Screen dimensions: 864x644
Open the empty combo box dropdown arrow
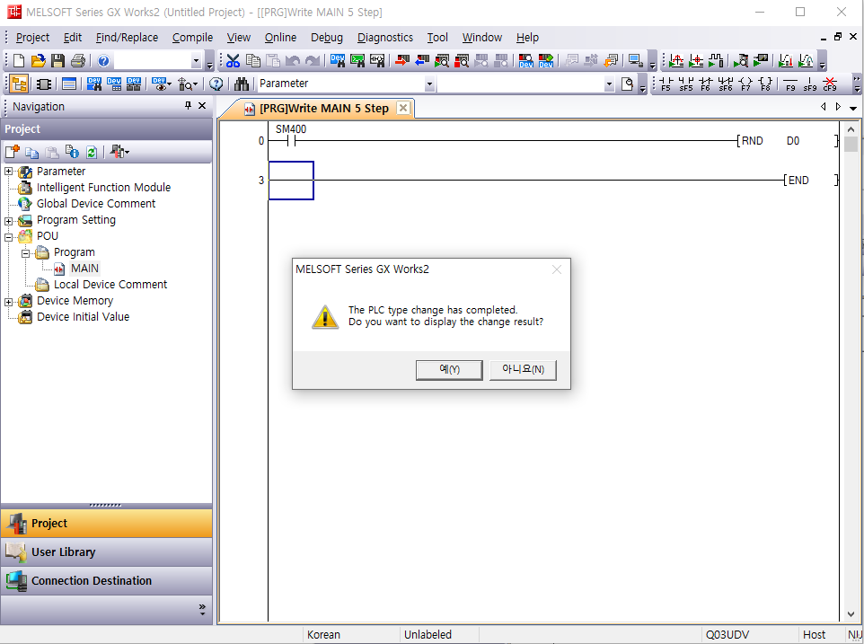click(609, 84)
